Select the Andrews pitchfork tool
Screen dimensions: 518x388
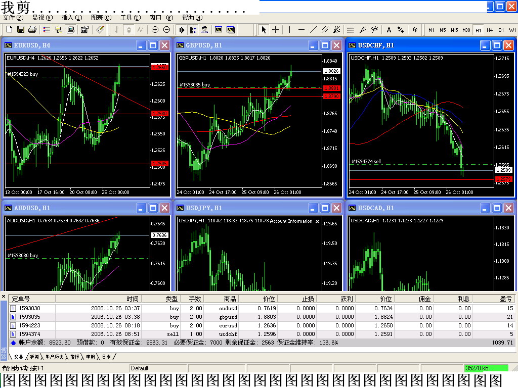[374, 30]
